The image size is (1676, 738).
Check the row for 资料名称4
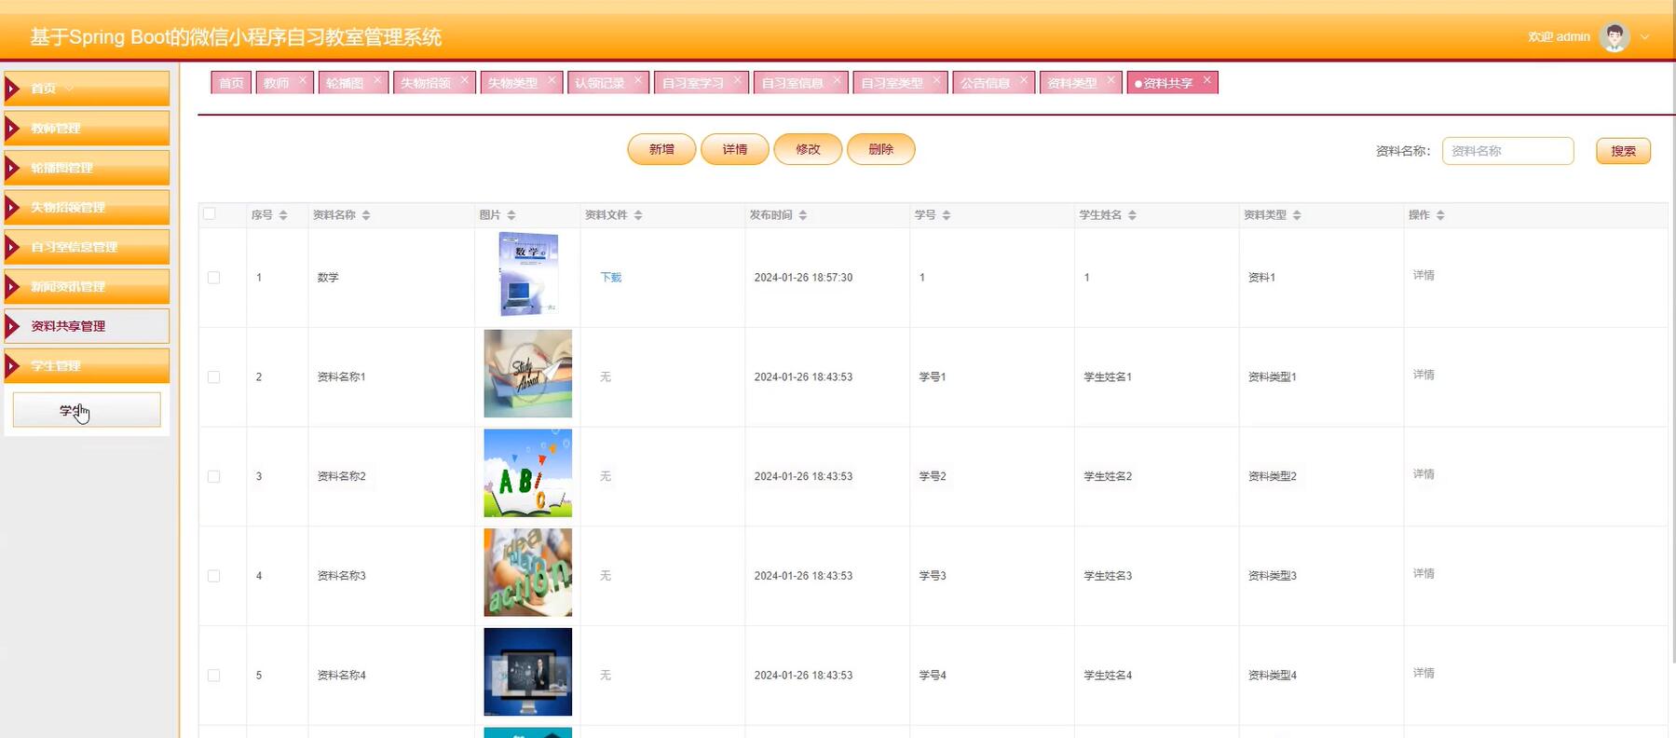click(x=214, y=676)
